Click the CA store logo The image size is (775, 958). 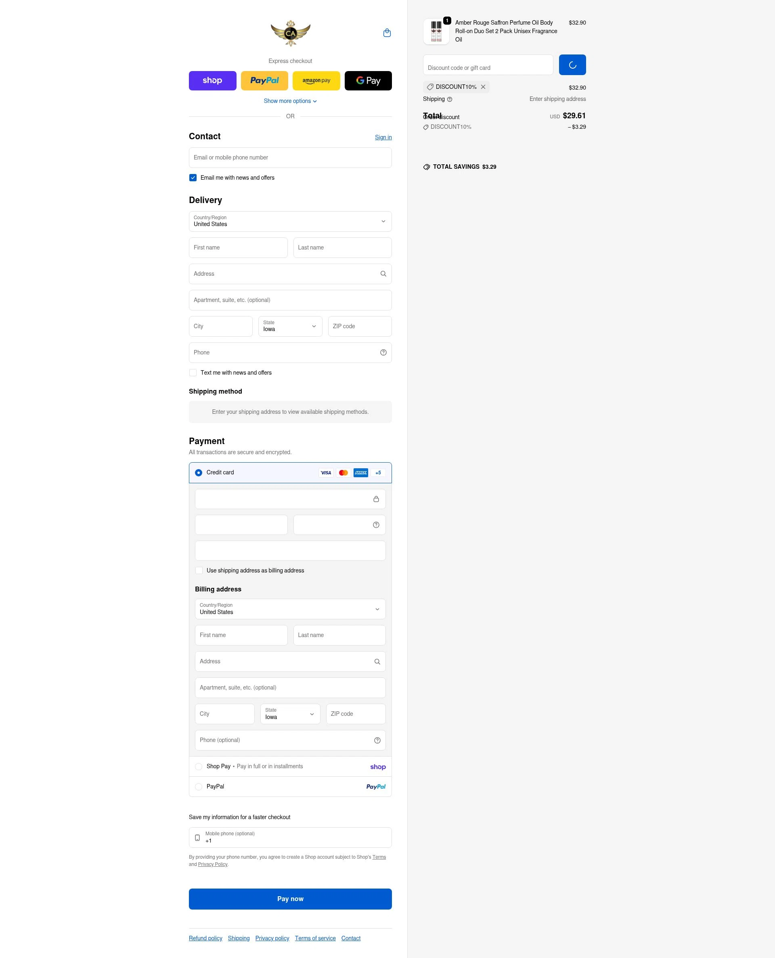pos(290,33)
